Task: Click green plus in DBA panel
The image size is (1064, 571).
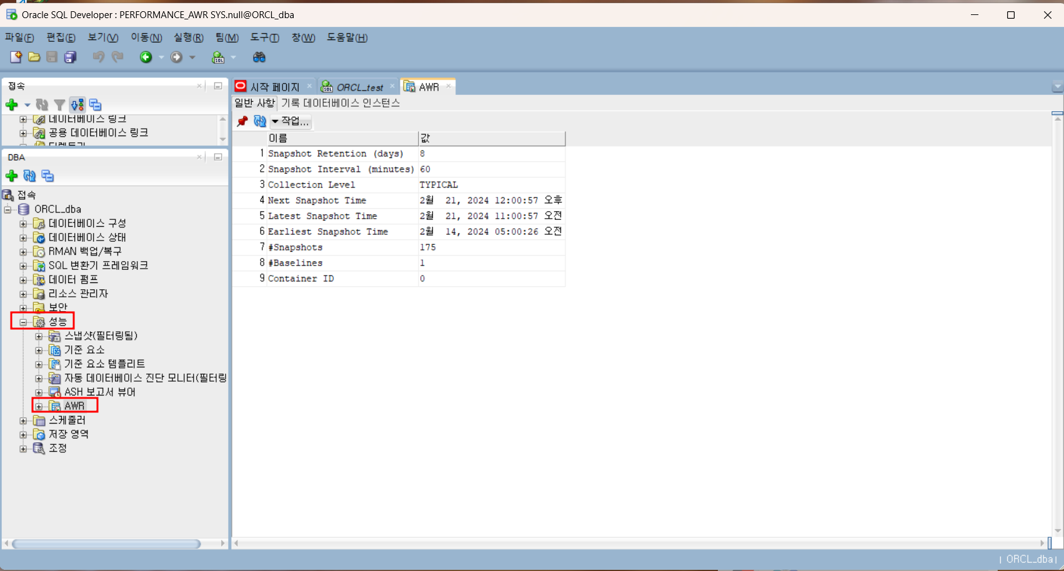Action: pyautogui.click(x=11, y=176)
